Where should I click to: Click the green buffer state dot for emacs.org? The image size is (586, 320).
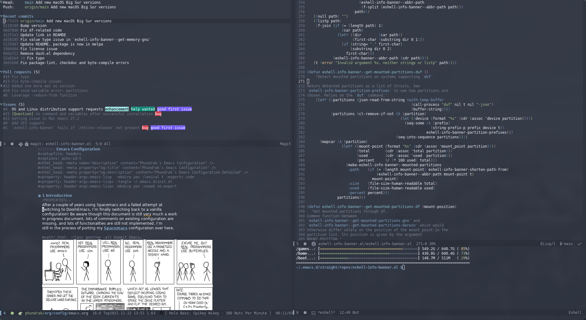pyautogui.click(x=12, y=313)
